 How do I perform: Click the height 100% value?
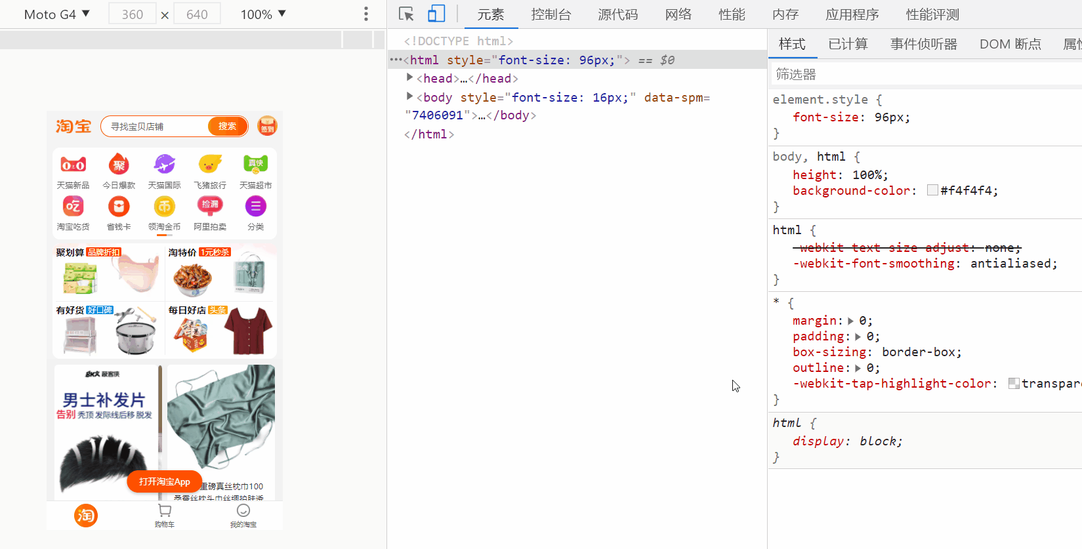(x=867, y=174)
